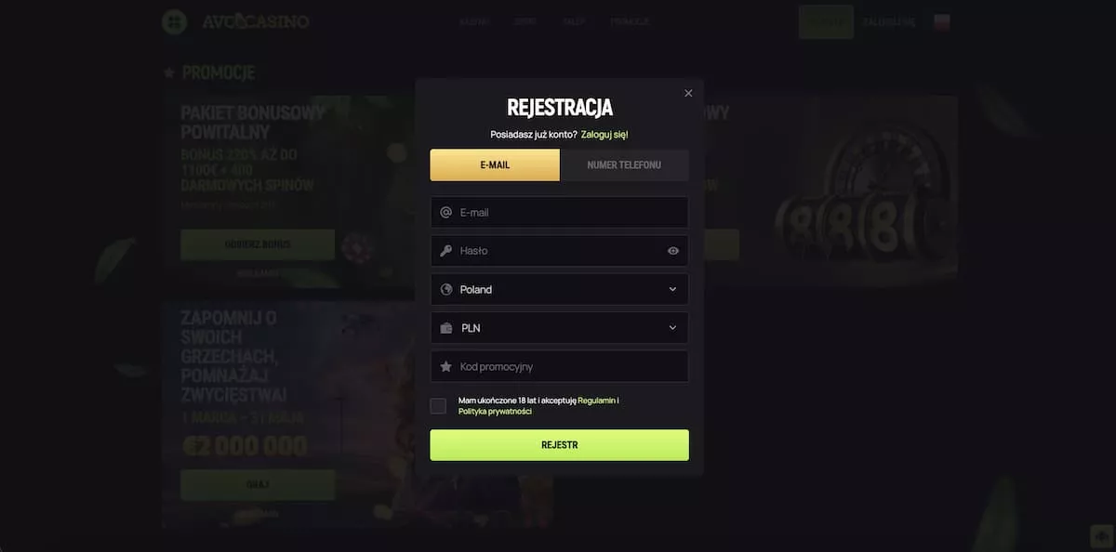Open the Polish flag language selector
Screen dimensions: 1116x552
942,21
